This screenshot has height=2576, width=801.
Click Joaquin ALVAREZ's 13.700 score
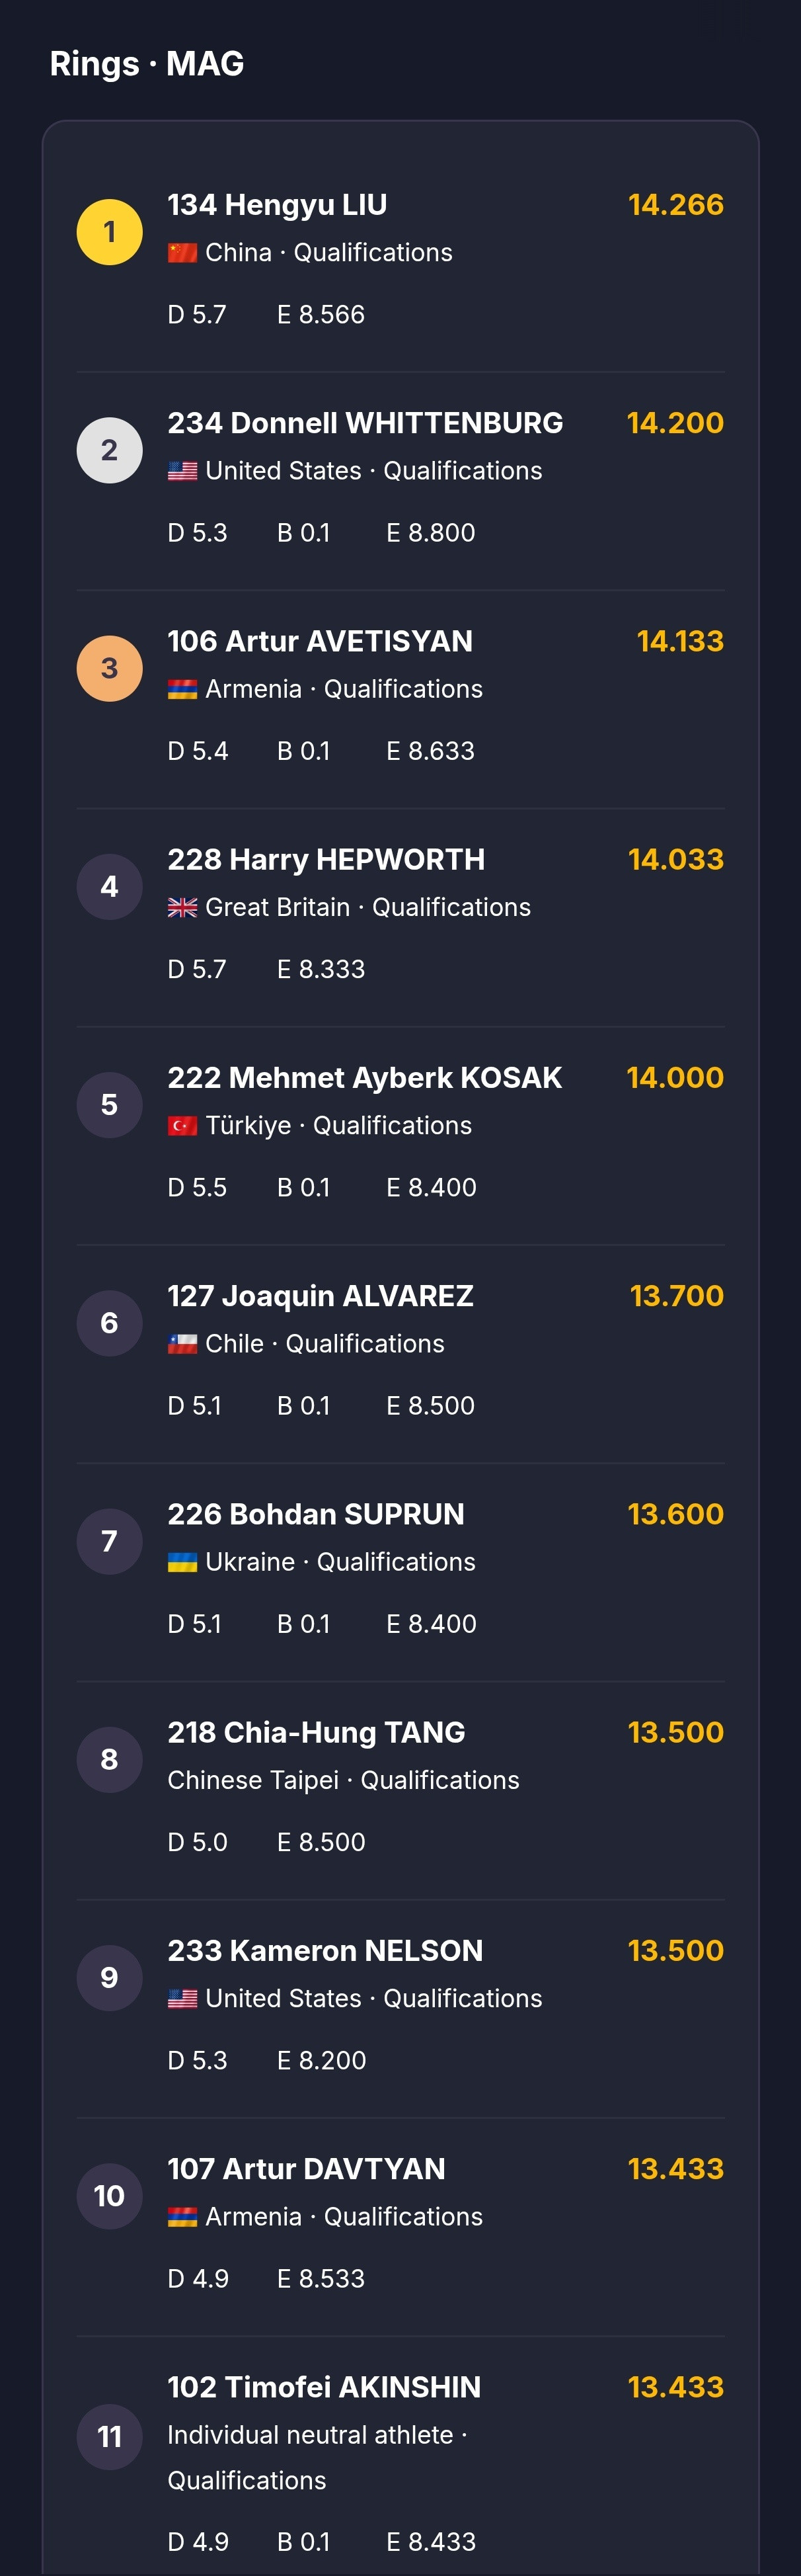tap(676, 1296)
